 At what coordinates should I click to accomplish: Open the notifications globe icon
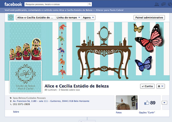(169, 4)
